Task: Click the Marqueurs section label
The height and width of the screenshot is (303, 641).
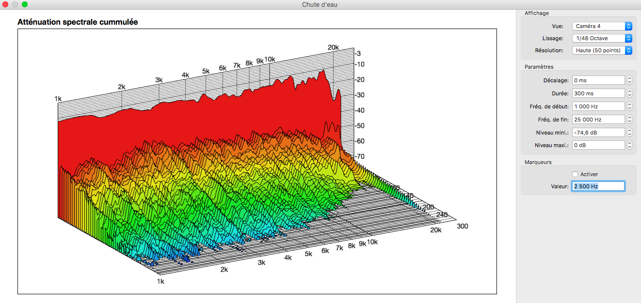Action: click(x=538, y=162)
